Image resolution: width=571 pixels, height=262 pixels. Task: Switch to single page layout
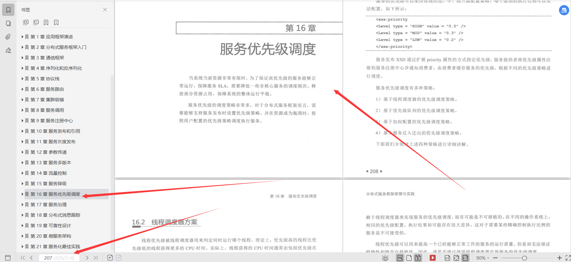pos(409,258)
